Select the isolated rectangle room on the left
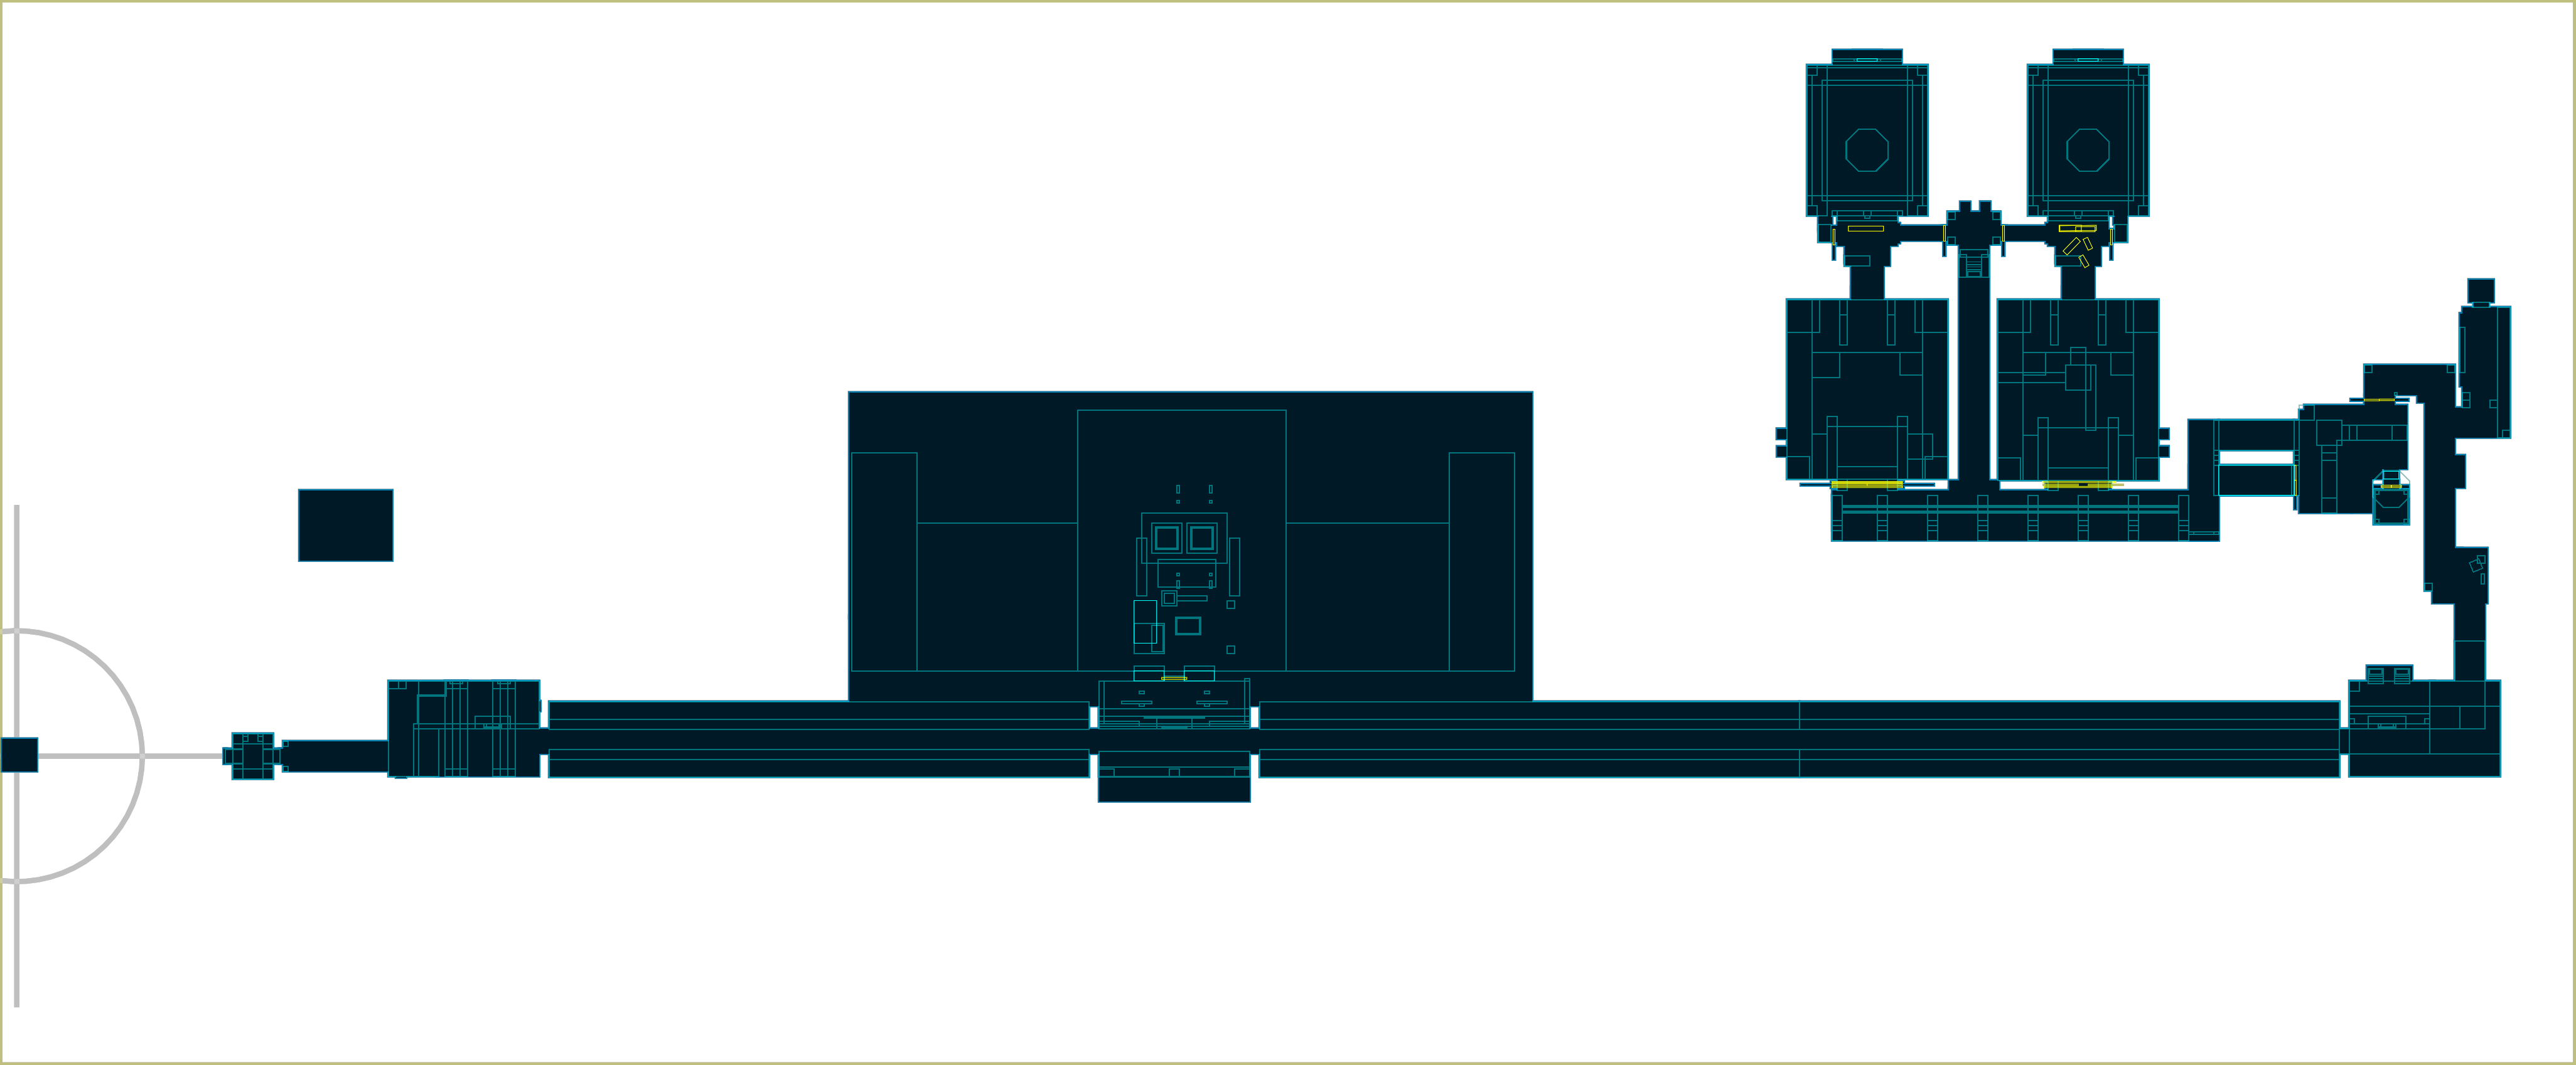 (x=345, y=526)
